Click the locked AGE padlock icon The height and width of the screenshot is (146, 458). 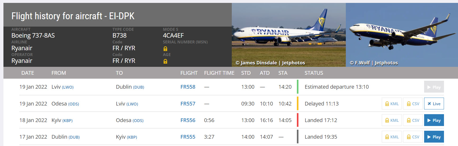[x=165, y=61]
